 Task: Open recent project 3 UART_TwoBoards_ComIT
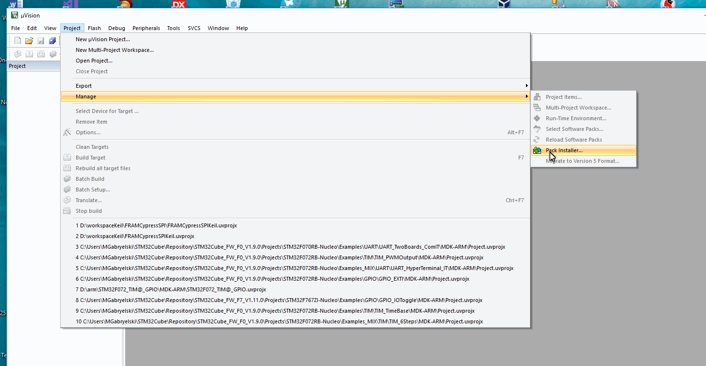pyautogui.click(x=295, y=247)
